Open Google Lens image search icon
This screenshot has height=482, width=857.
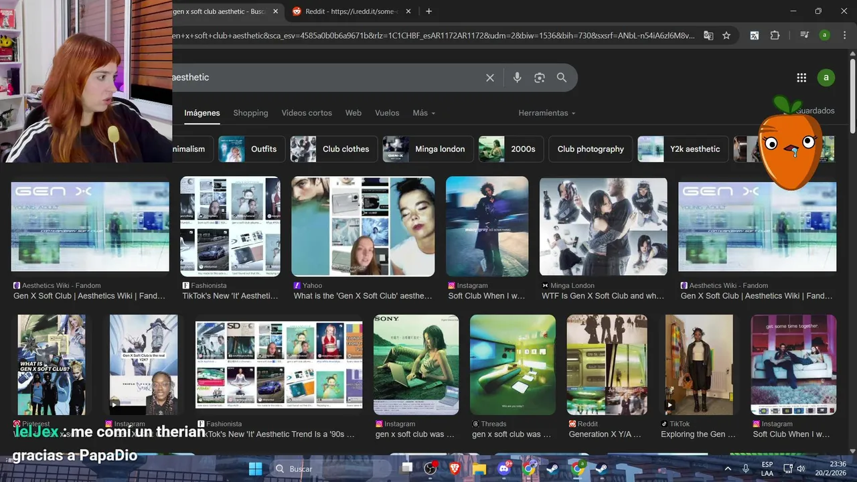point(540,78)
